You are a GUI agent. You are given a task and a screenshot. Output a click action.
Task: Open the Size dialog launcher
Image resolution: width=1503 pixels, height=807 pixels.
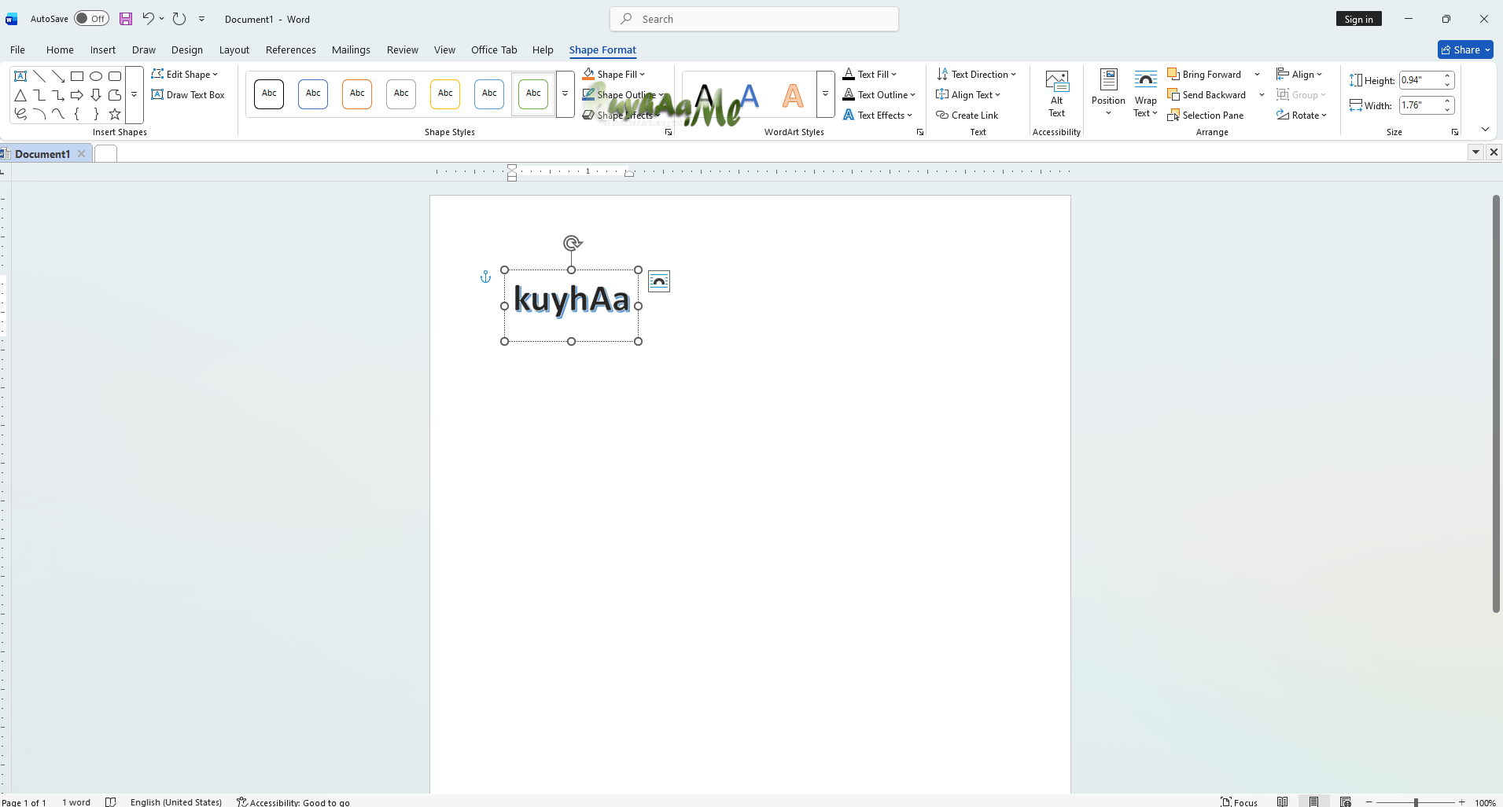pos(1455,132)
